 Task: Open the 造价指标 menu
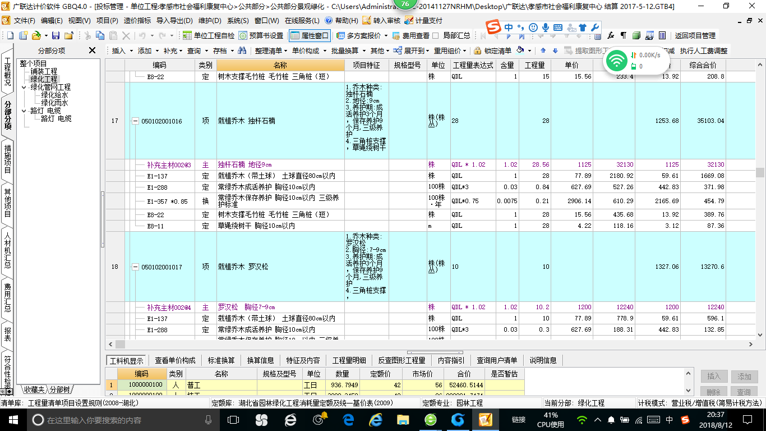coord(137,21)
